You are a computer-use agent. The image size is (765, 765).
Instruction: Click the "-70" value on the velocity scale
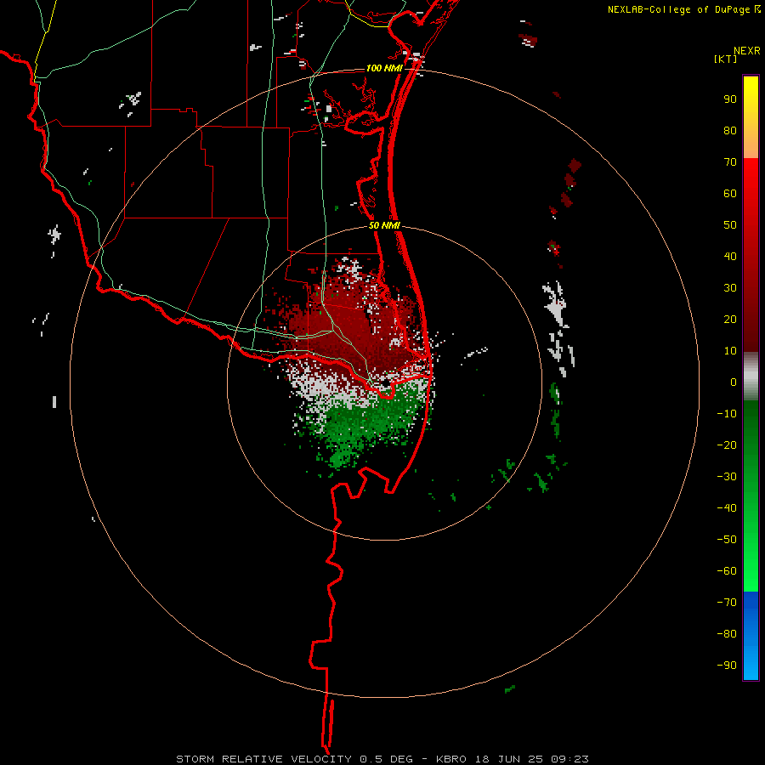[727, 602]
